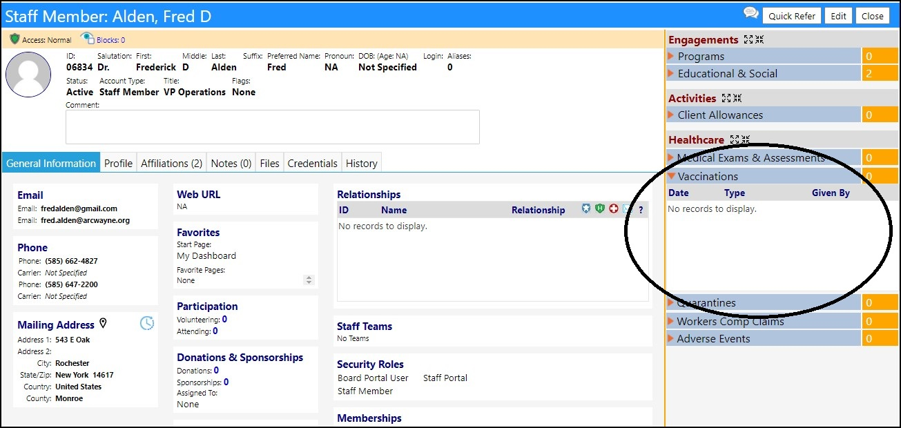Viewport: 901px width, 428px height.
Task: Click the green Access shield icon
Action: [14, 39]
